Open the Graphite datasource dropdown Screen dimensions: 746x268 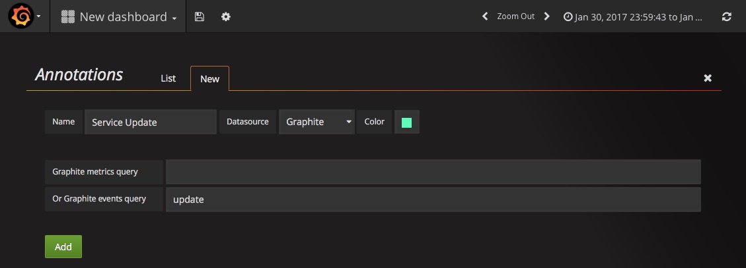tap(317, 122)
